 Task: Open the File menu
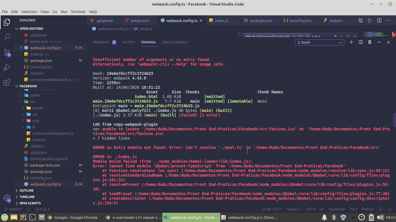pyautogui.click(x=5, y=12)
